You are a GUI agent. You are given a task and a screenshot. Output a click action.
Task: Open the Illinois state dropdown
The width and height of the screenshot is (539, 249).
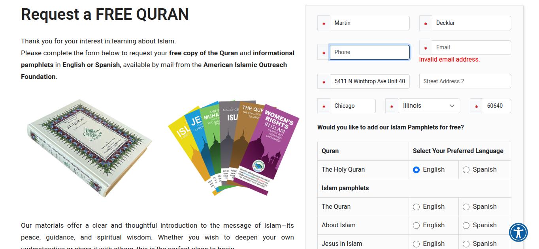point(429,106)
